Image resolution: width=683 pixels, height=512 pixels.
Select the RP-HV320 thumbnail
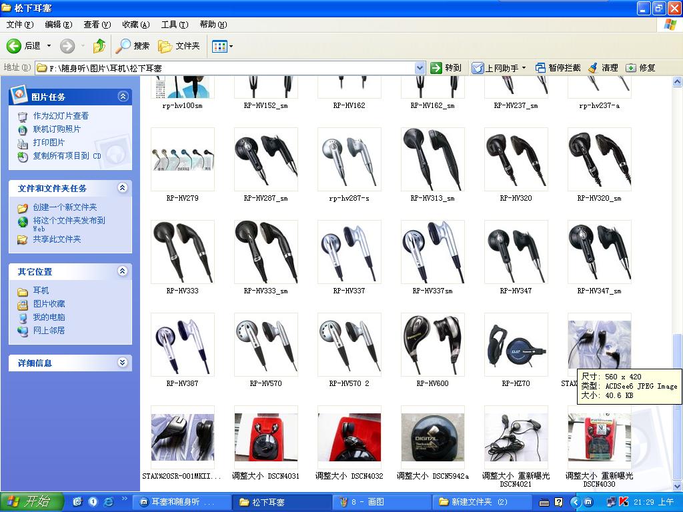click(516, 159)
